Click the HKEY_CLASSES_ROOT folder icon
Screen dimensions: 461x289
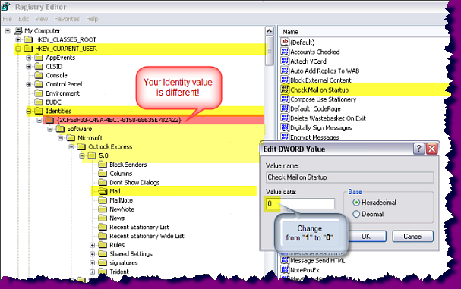[x=29, y=39]
